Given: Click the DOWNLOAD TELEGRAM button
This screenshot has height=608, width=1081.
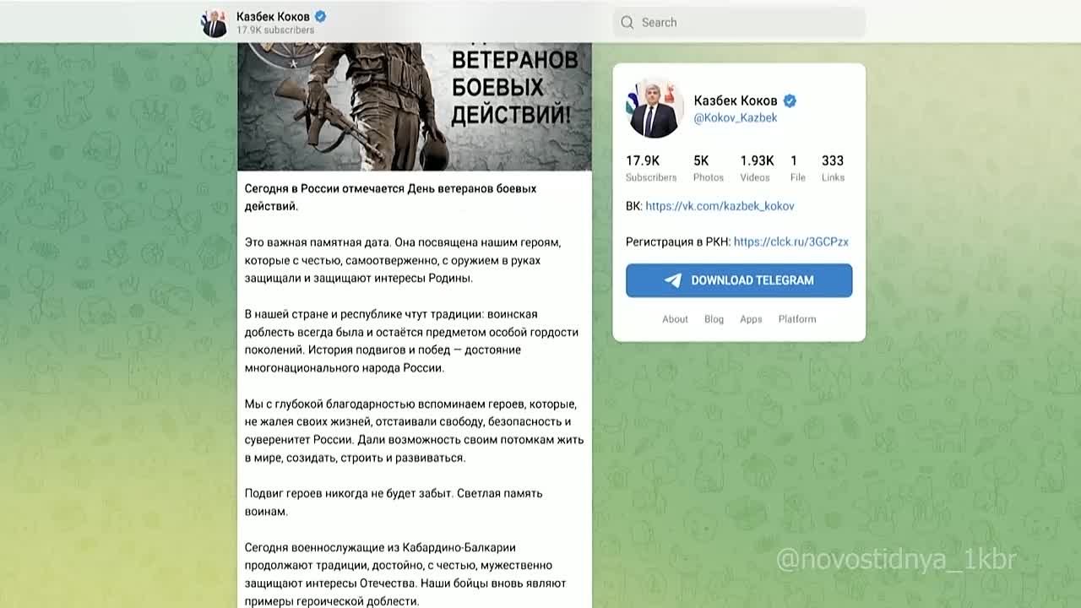Looking at the screenshot, I should tap(739, 280).
